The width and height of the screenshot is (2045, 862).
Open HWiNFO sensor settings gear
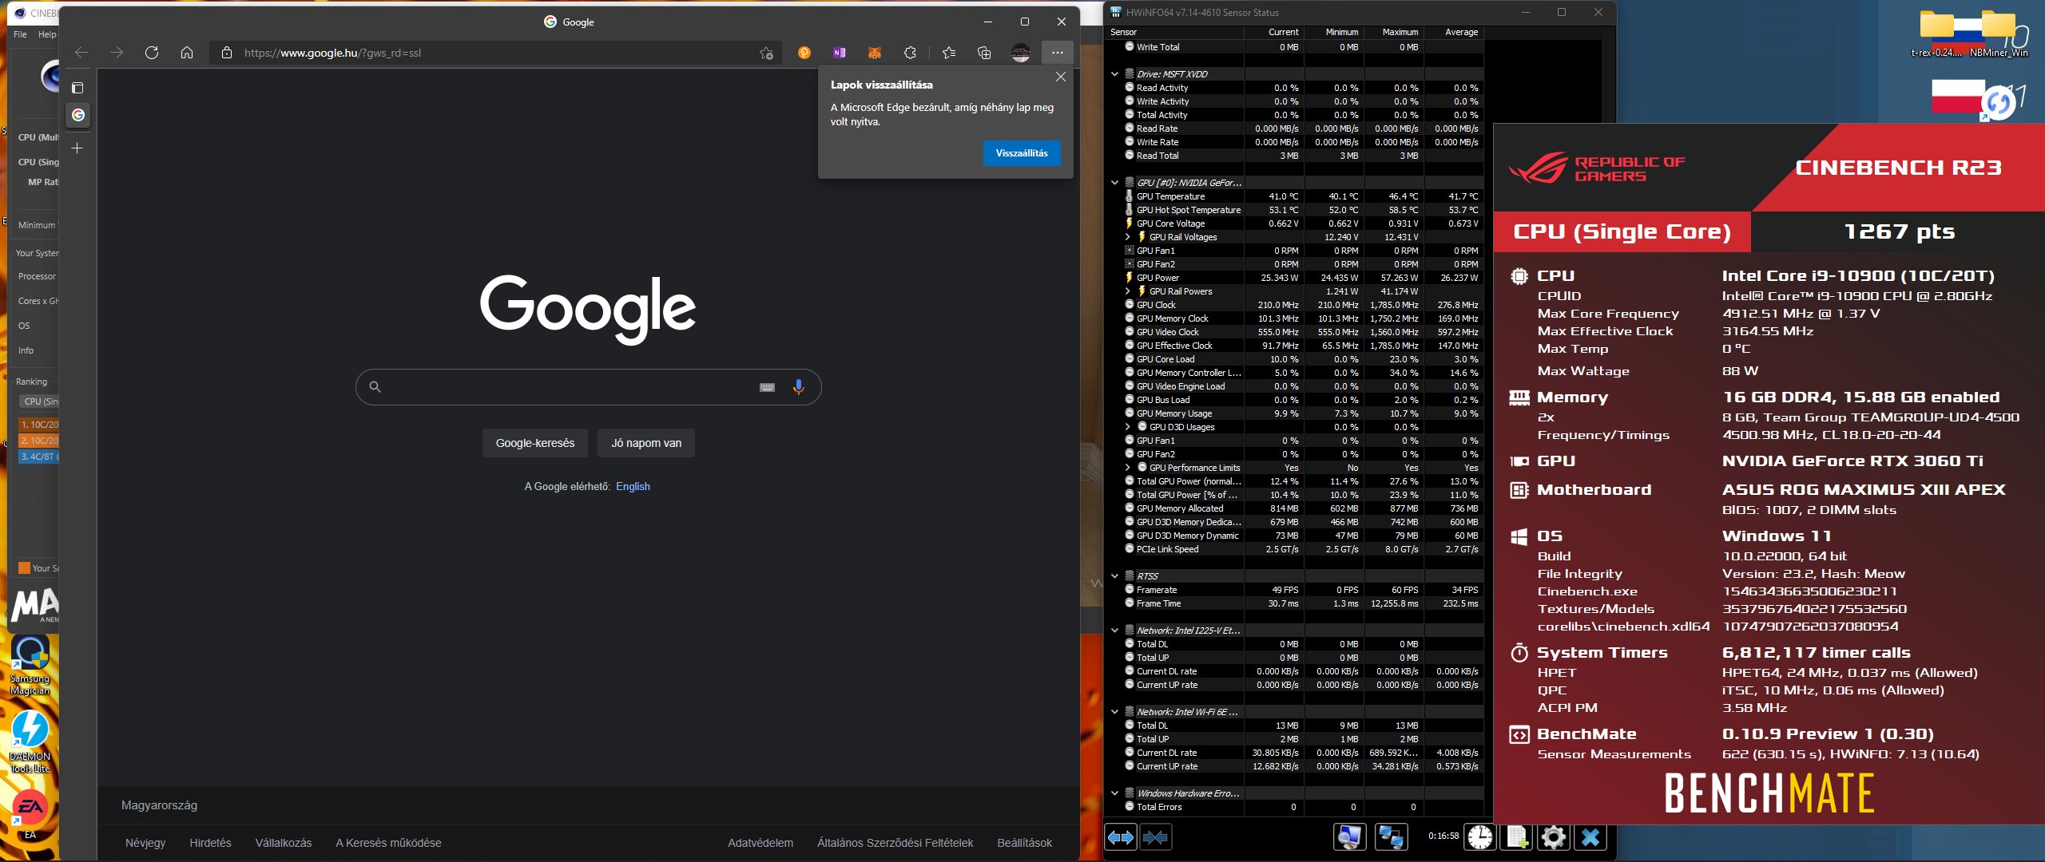coord(1553,837)
